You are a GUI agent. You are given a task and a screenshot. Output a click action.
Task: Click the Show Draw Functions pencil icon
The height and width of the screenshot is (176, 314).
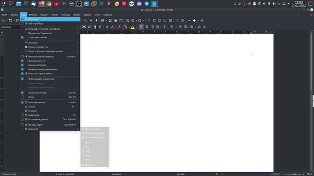tap(202, 21)
